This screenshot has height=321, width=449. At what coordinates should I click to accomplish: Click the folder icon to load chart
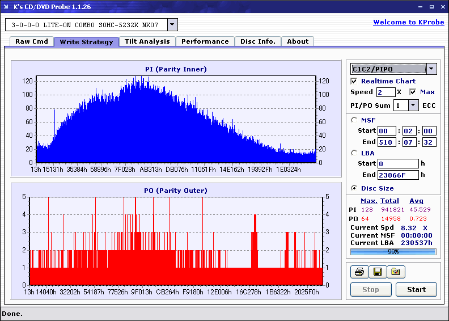396,272
